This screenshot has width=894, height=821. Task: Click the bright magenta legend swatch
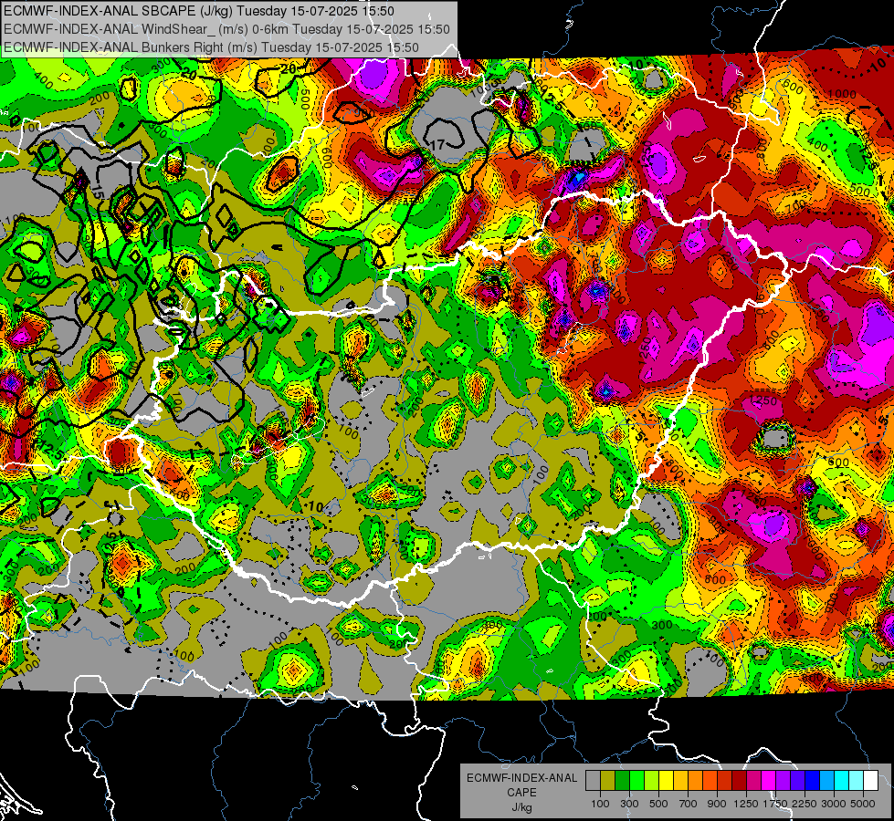pyautogui.click(x=769, y=781)
